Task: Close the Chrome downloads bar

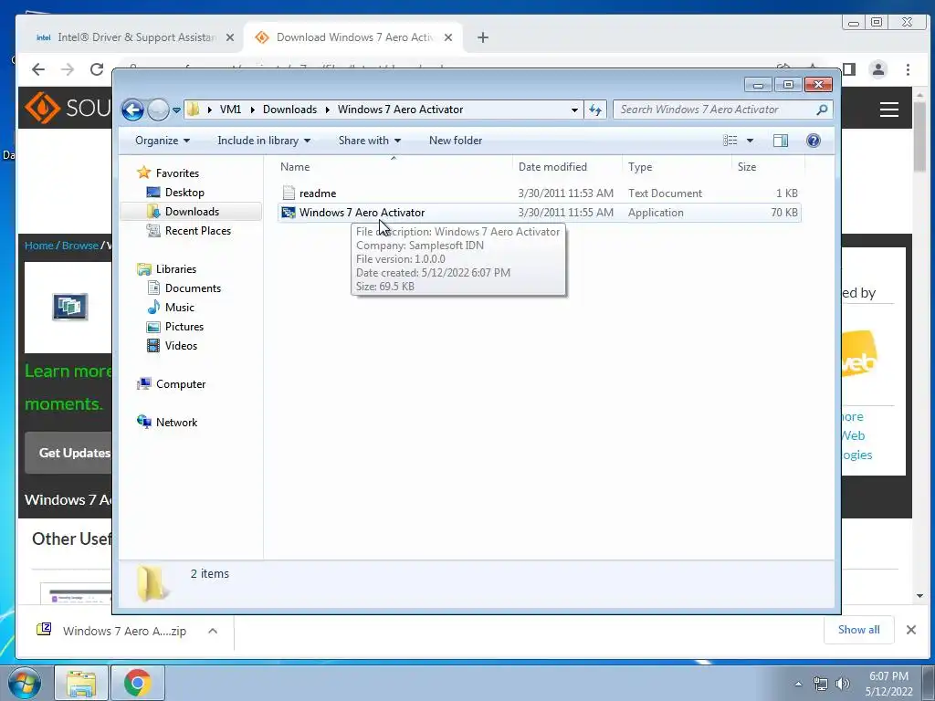Action: point(911,630)
